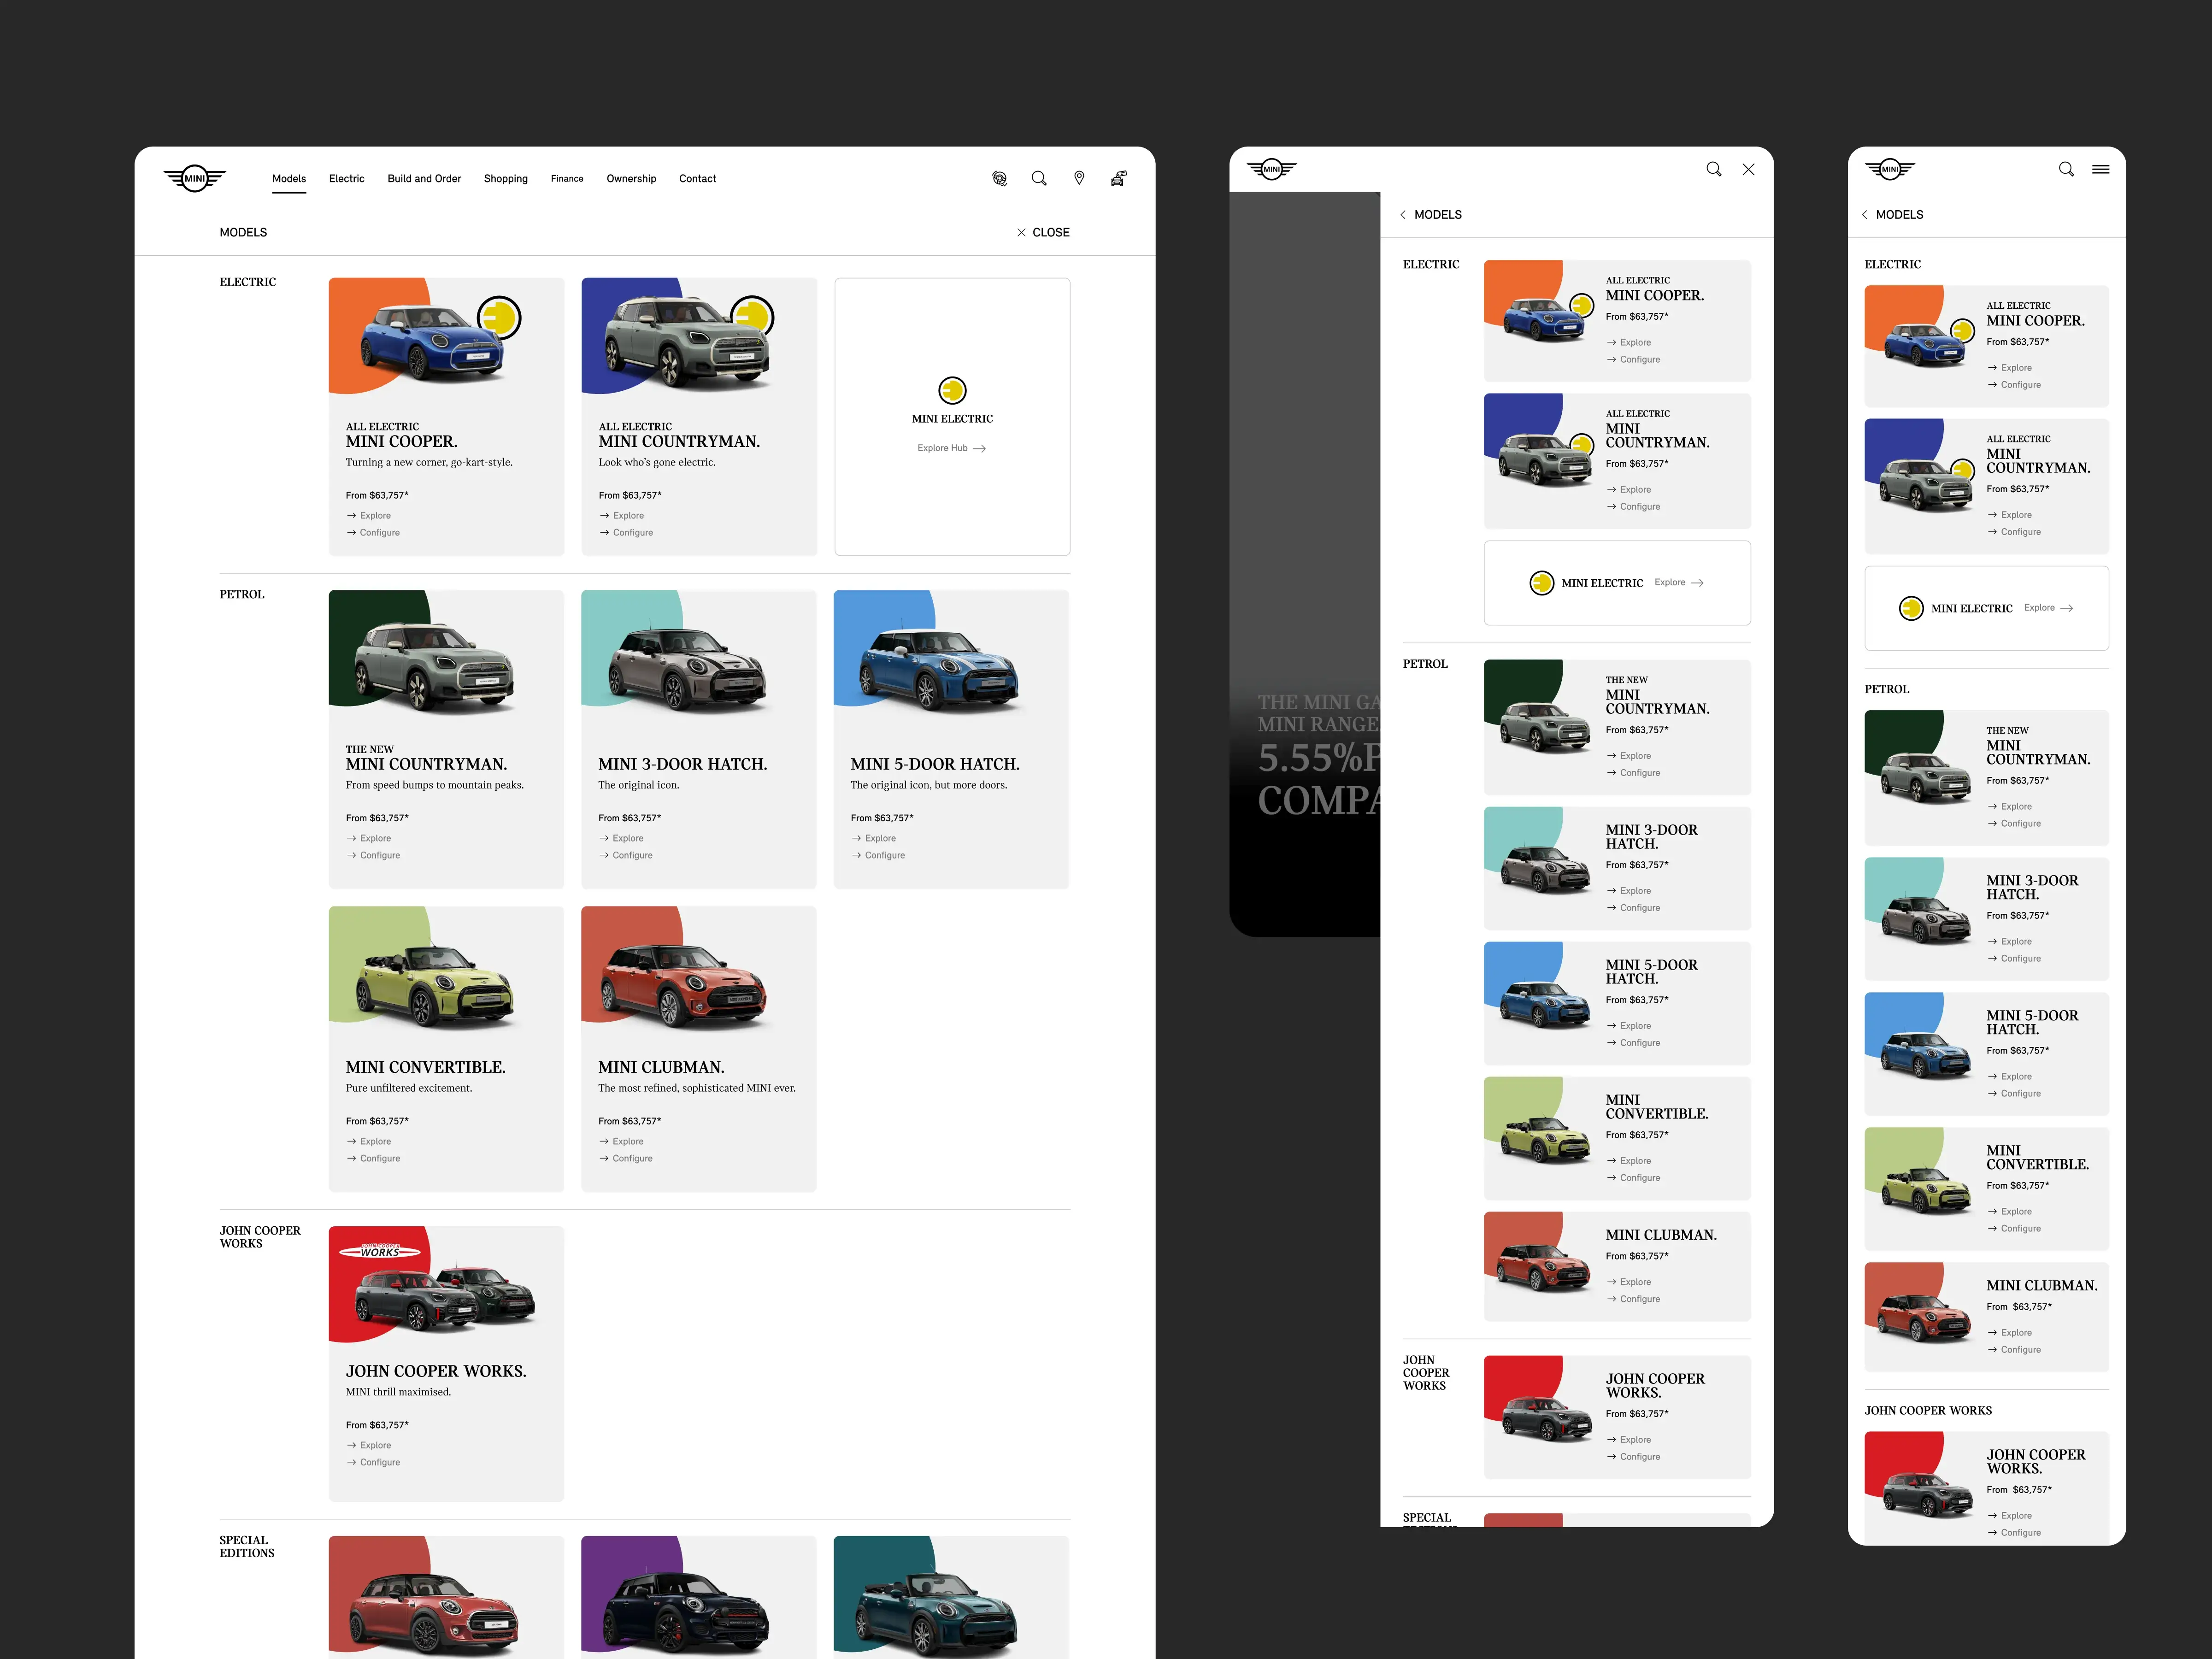The height and width of the screenshot is (1659, 2212).
Task: Click the search magnifier in the desktop header
Action: (x=1039, y=179)
